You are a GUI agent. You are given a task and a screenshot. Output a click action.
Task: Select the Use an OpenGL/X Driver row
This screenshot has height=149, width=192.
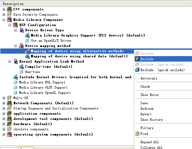pyautogui.click(x=51, y=40)
